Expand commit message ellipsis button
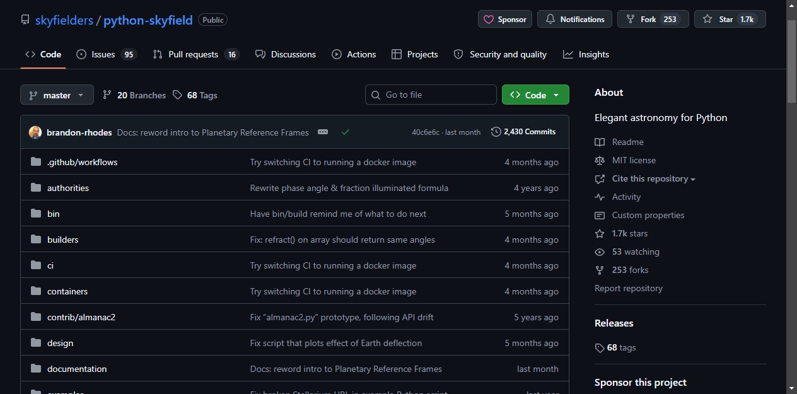The image size is (797, 394). pyautogui.click(x=323, y=132)
